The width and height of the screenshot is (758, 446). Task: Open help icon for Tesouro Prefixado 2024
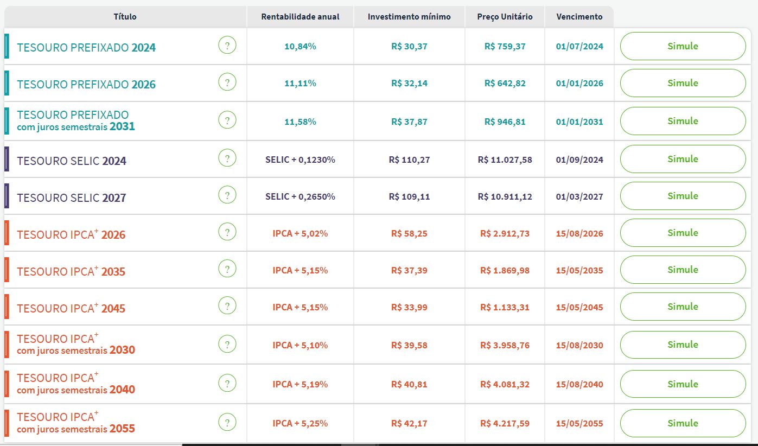pyautogui.click(x=227, y=46)
